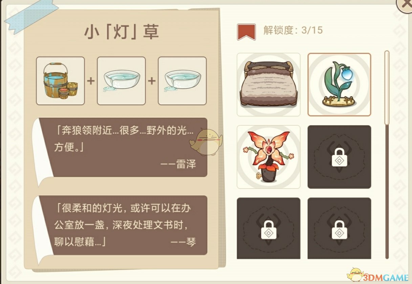Screen dimensions: 412x284
Task: Click the first water bowl ingredient
Action: coord(121,81)
